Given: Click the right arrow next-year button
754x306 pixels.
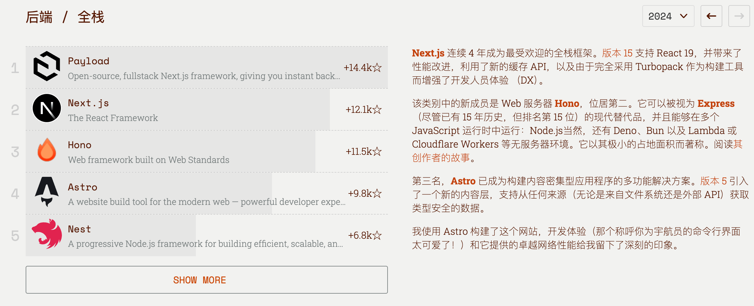Looking at the screenshot, I should (x=739, y=16).
